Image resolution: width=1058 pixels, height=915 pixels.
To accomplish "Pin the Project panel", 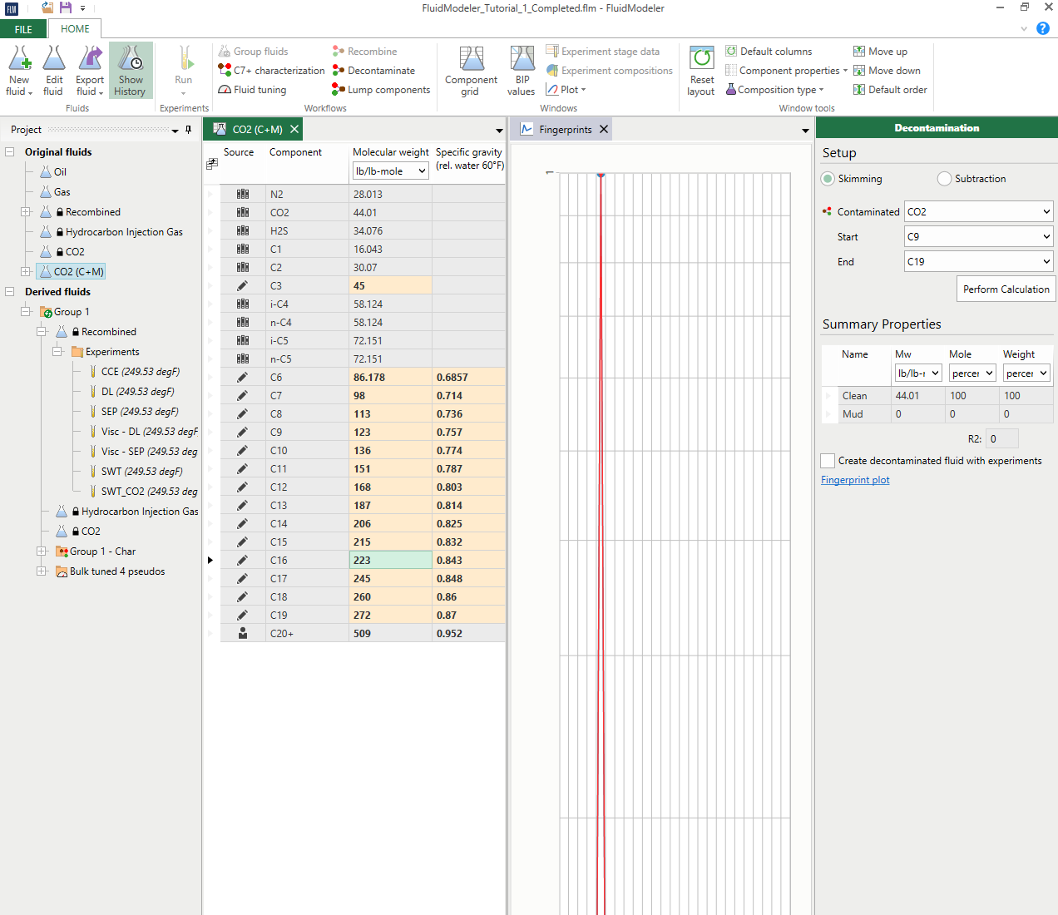I will tap(189, 130).
